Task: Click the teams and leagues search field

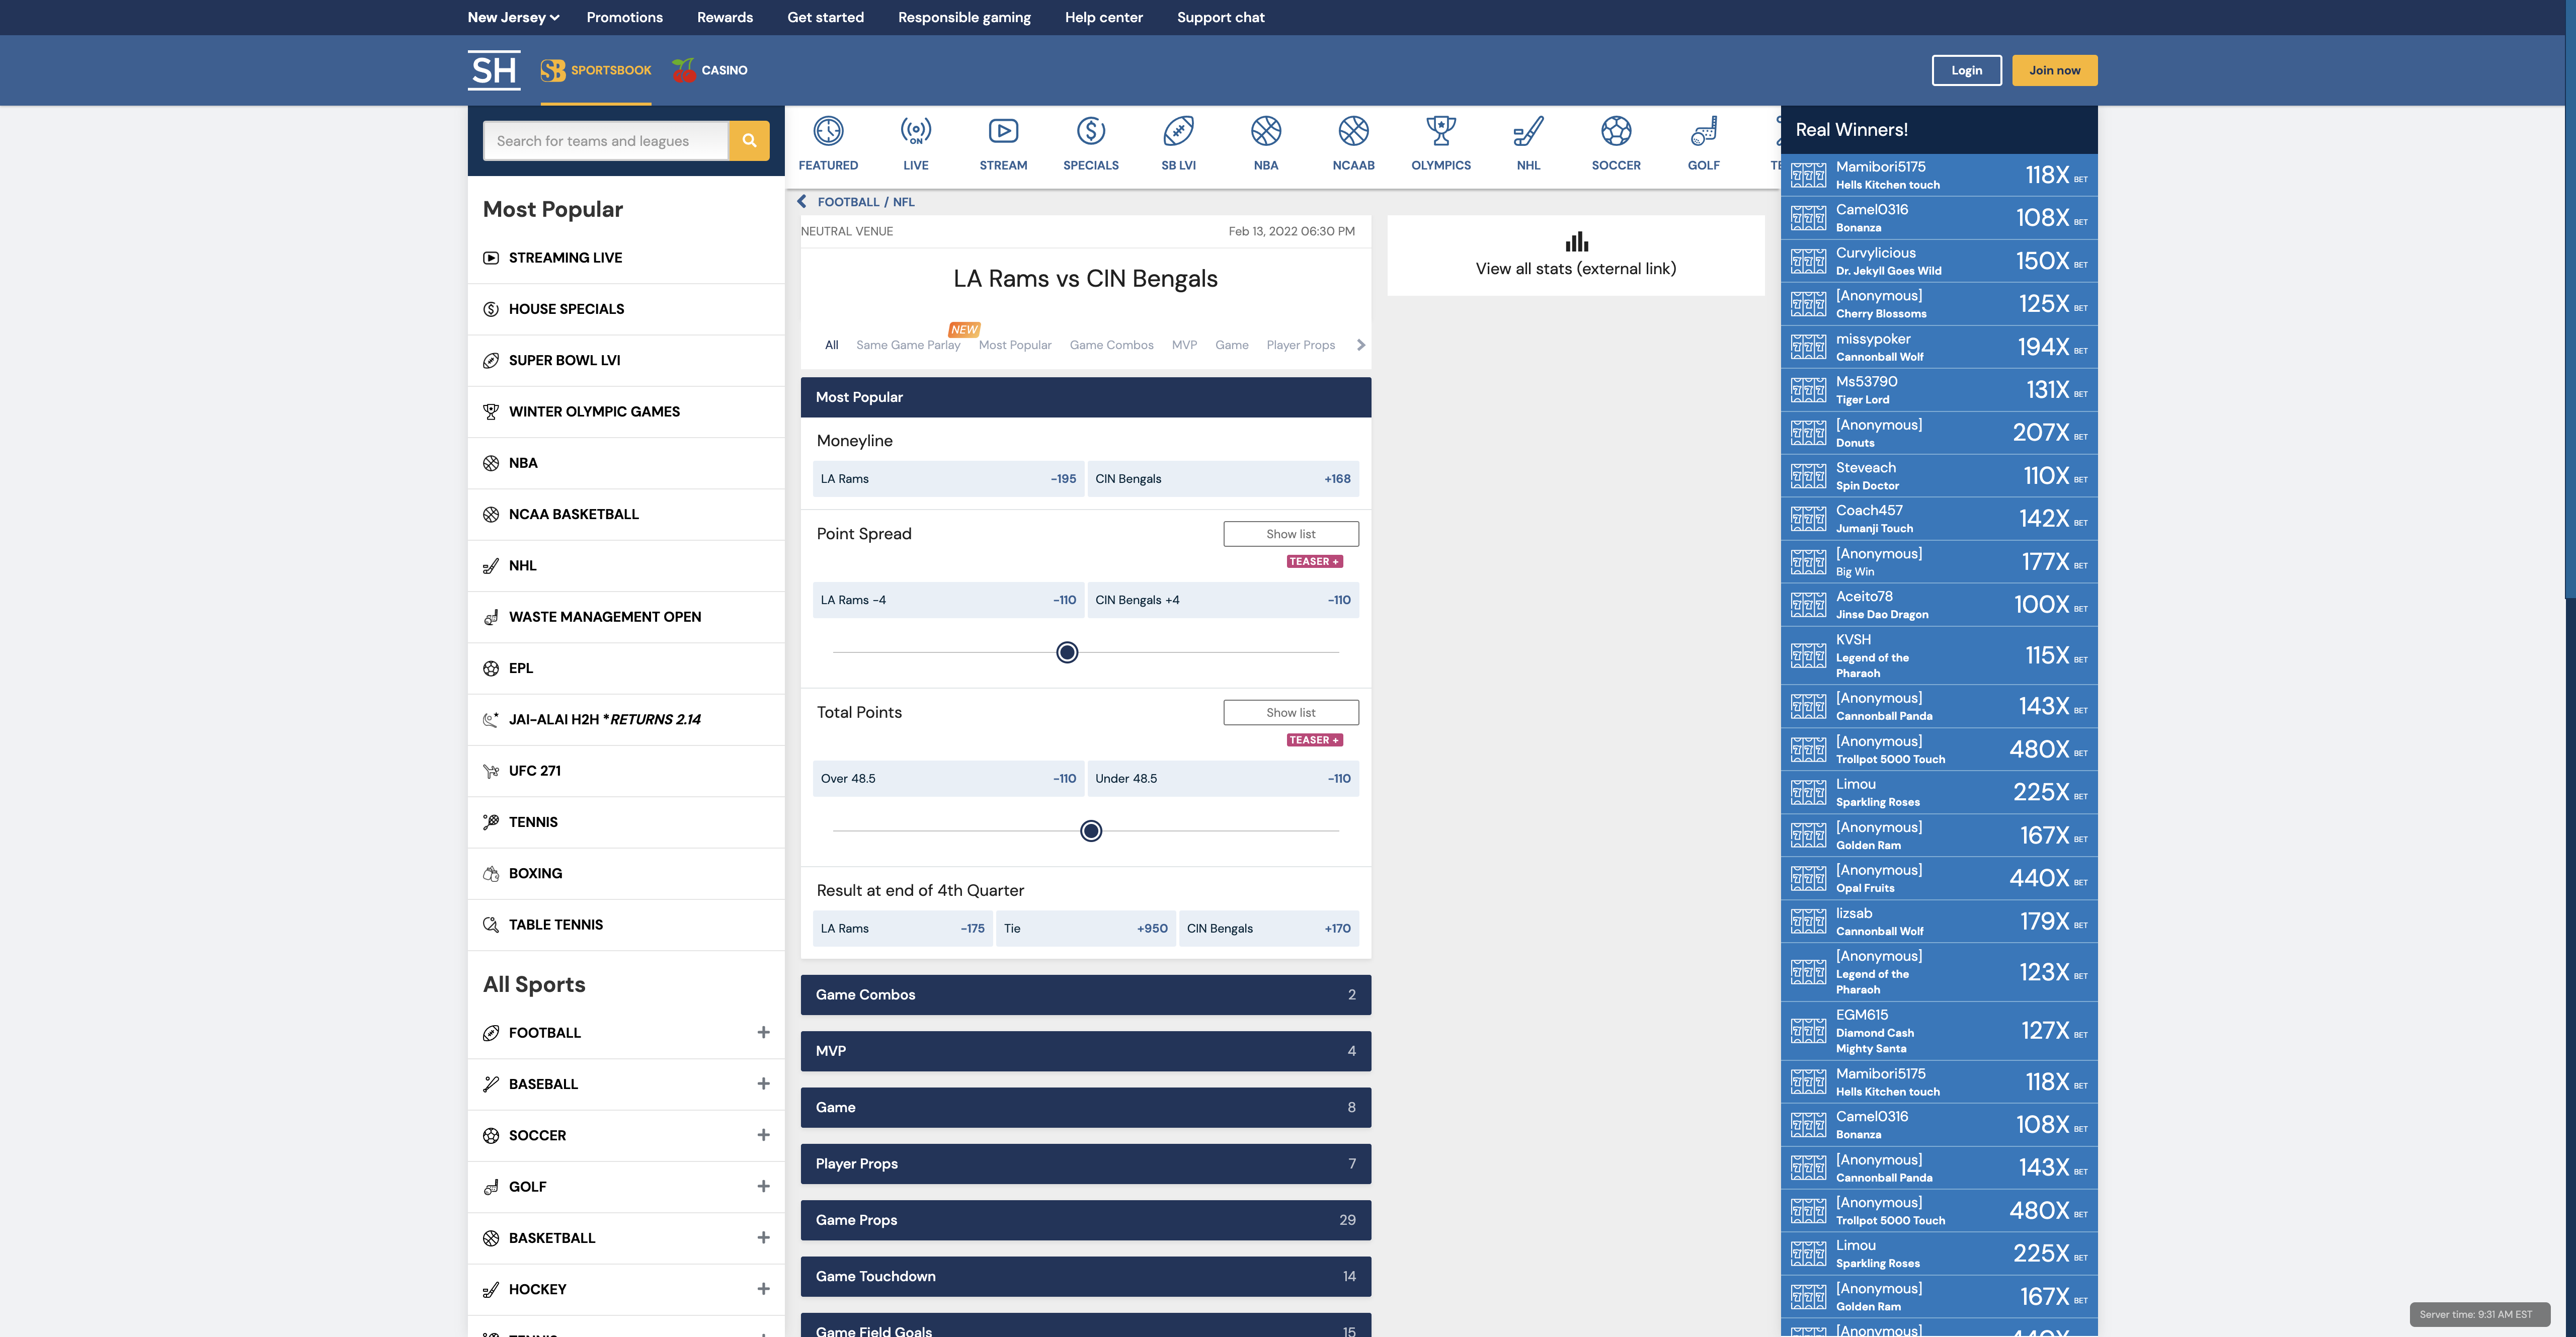Action: (605, 141)
